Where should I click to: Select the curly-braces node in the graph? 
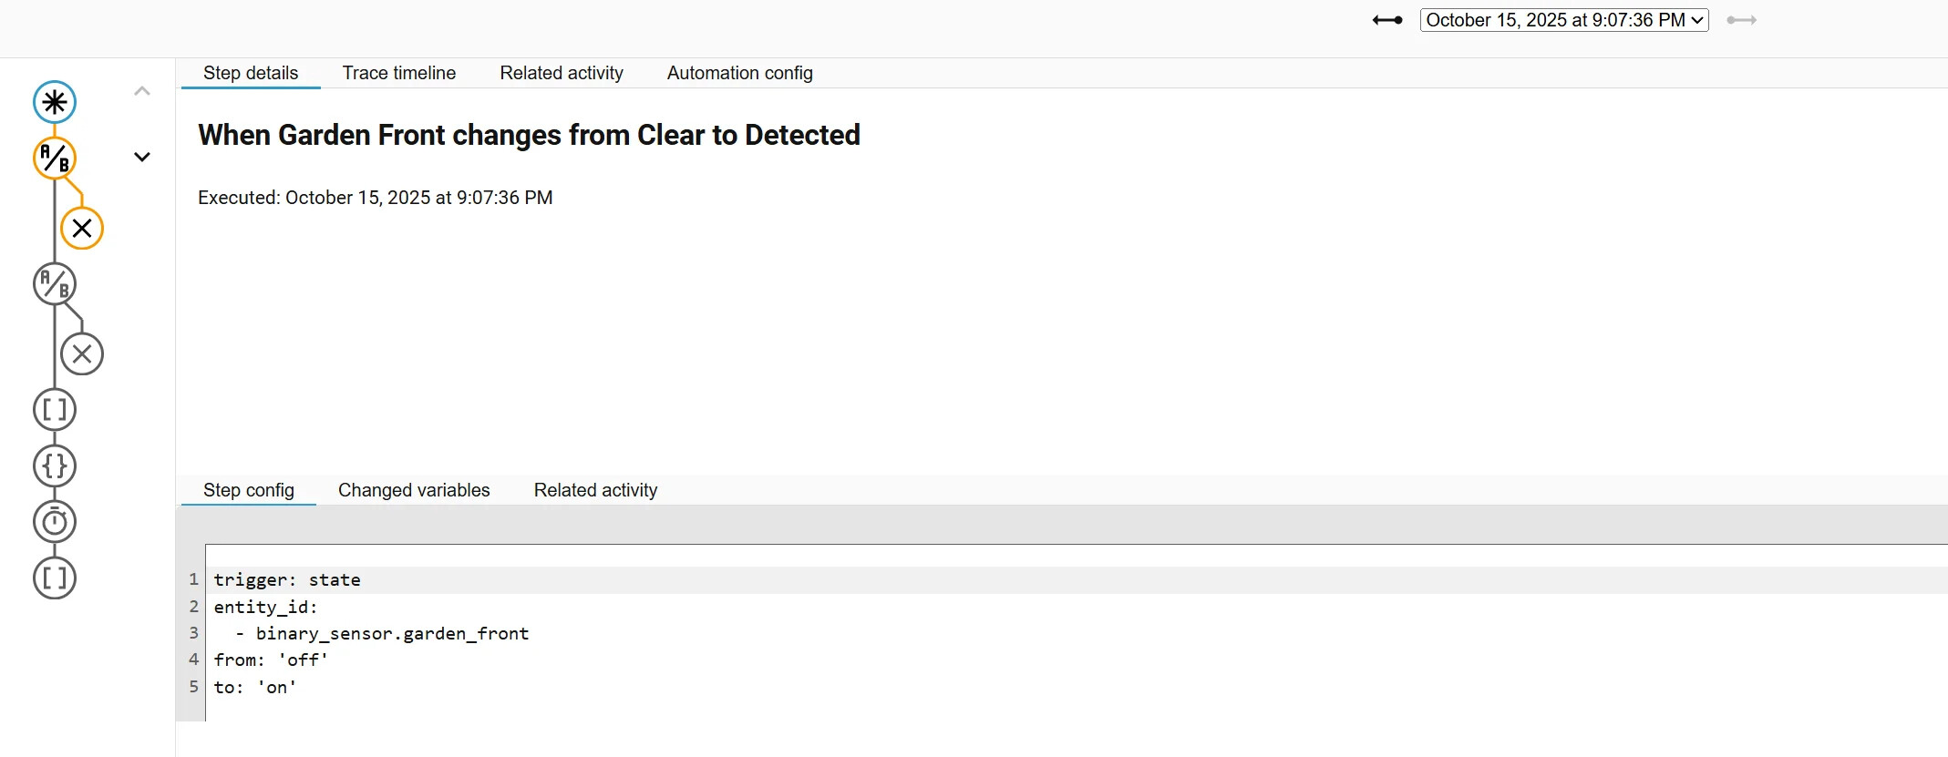55,465
